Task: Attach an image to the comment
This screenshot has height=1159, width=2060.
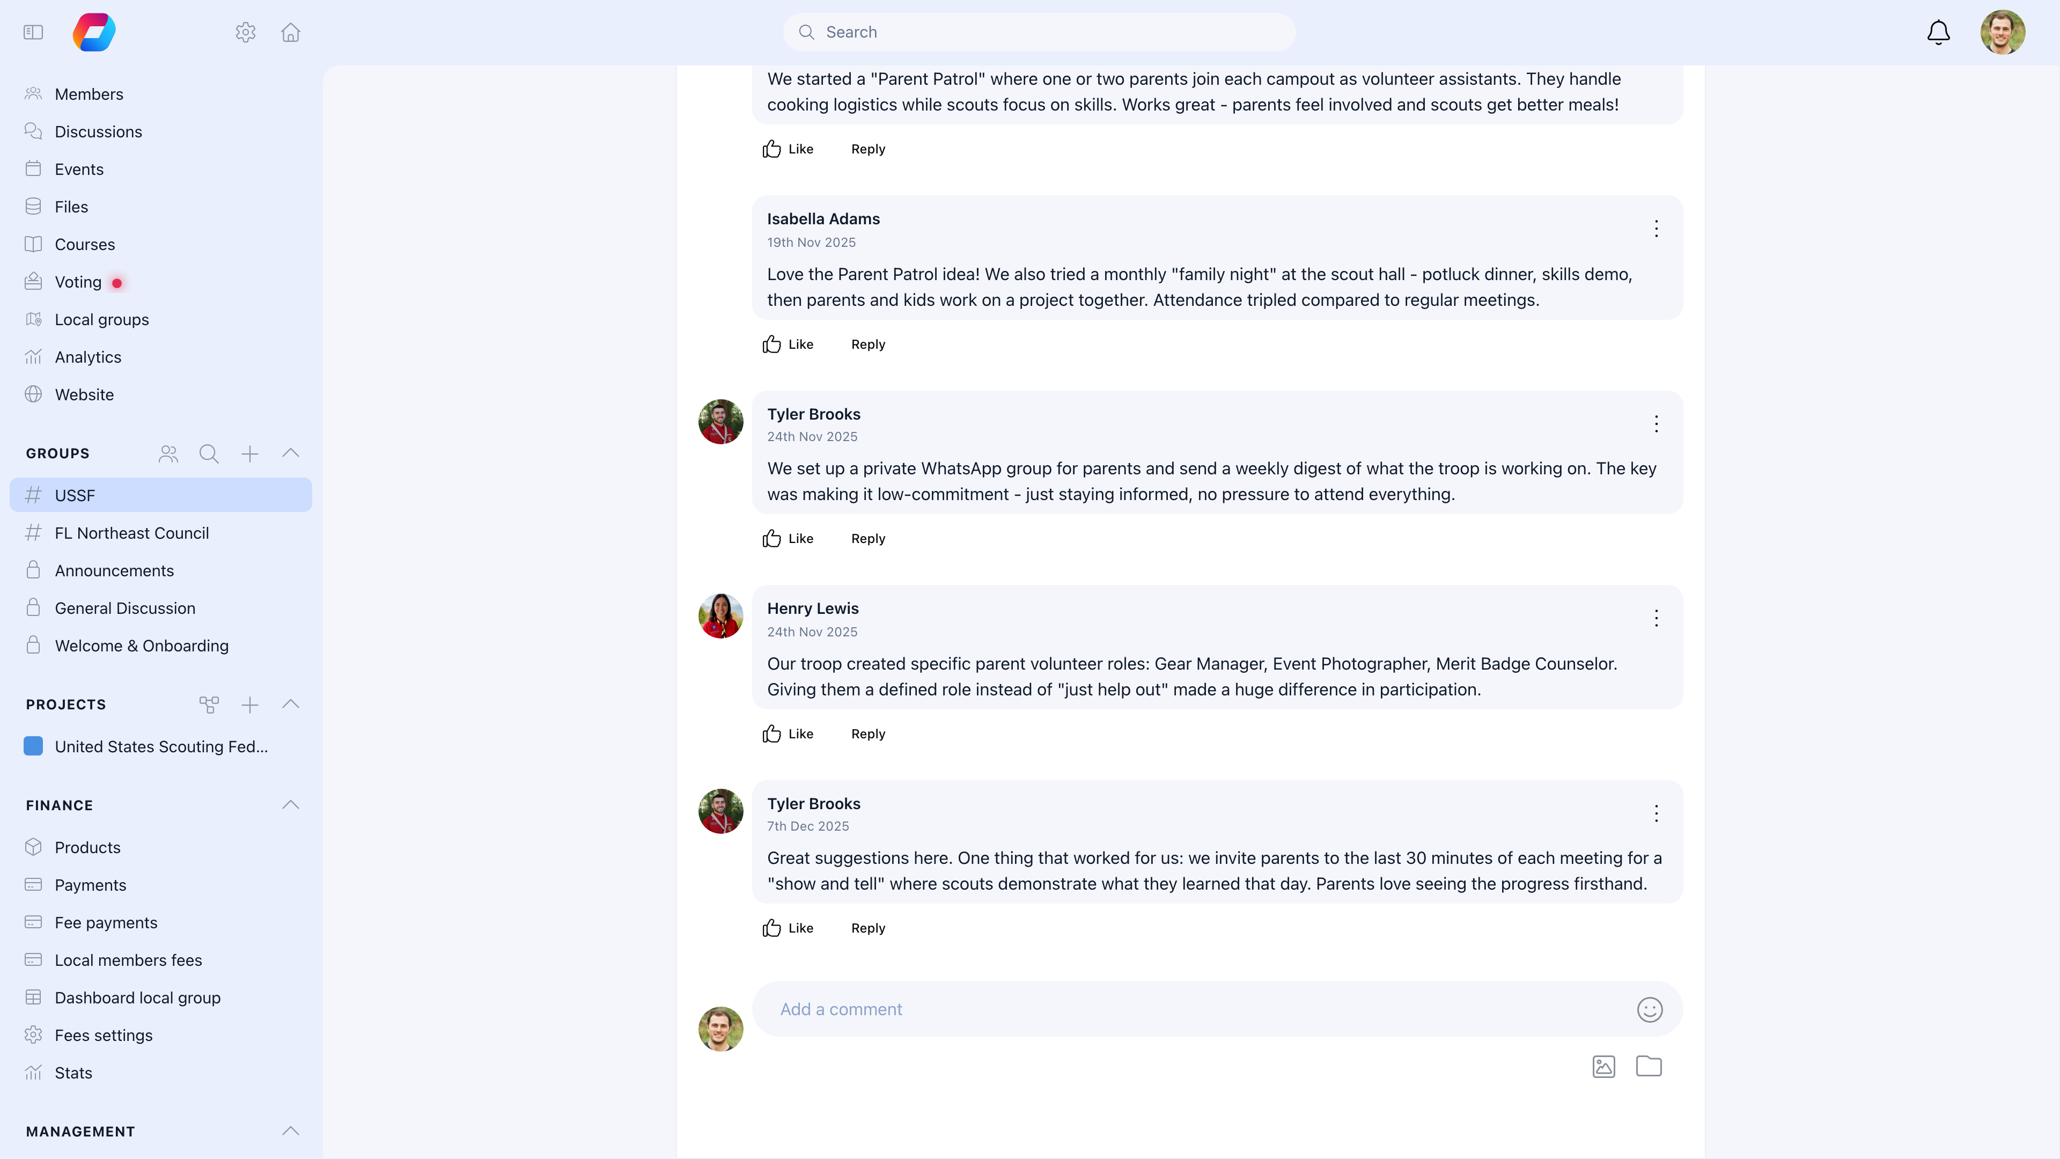Action: pyautogui.click(x=1604, y=1066)
